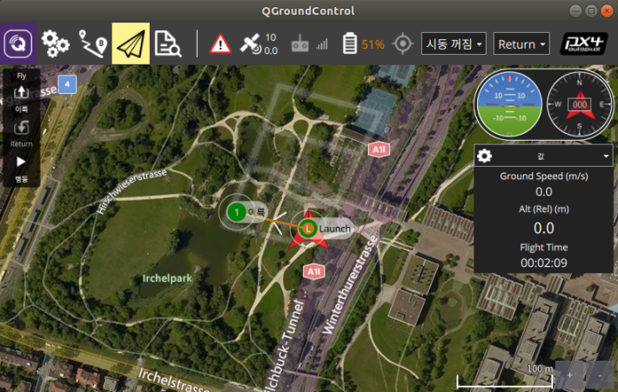Click the 51% battery percentage
Image resolution: width=618 pixels, height=392 pixels.
click(x=373, y=44)
